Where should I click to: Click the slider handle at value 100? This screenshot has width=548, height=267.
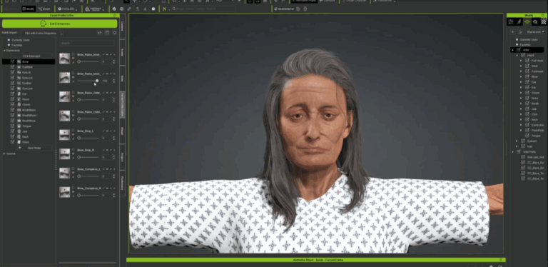tap(97, 81)
